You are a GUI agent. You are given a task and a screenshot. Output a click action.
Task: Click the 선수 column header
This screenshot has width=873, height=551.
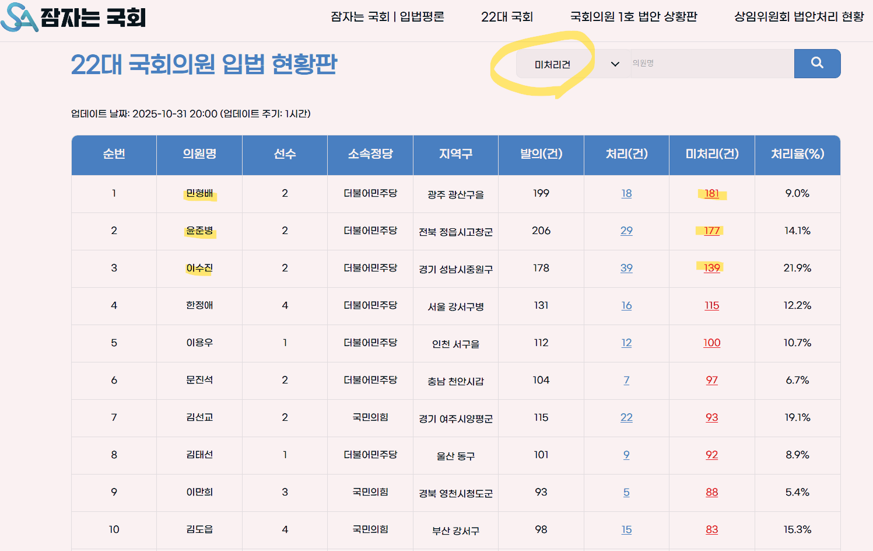285,154
